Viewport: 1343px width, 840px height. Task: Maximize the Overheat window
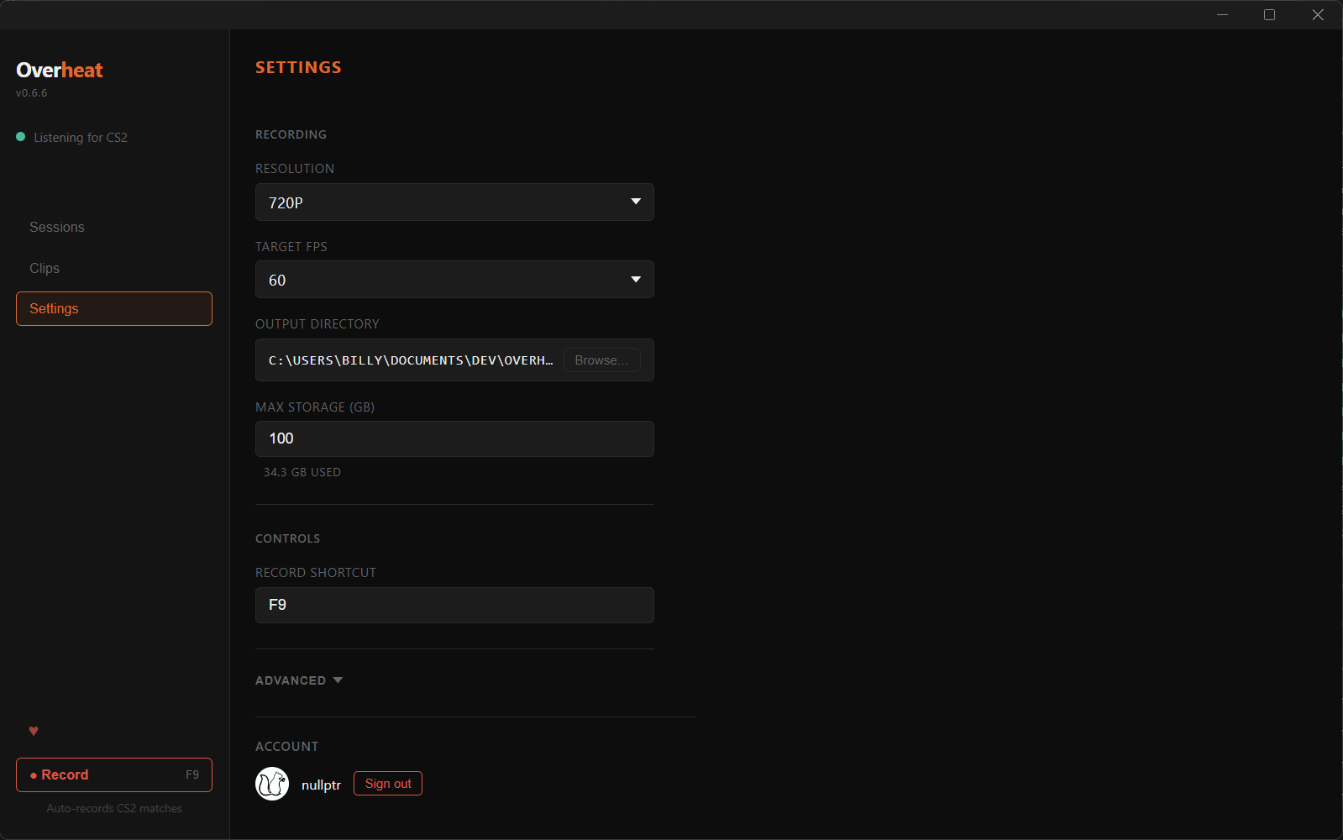pos(1270,15)
